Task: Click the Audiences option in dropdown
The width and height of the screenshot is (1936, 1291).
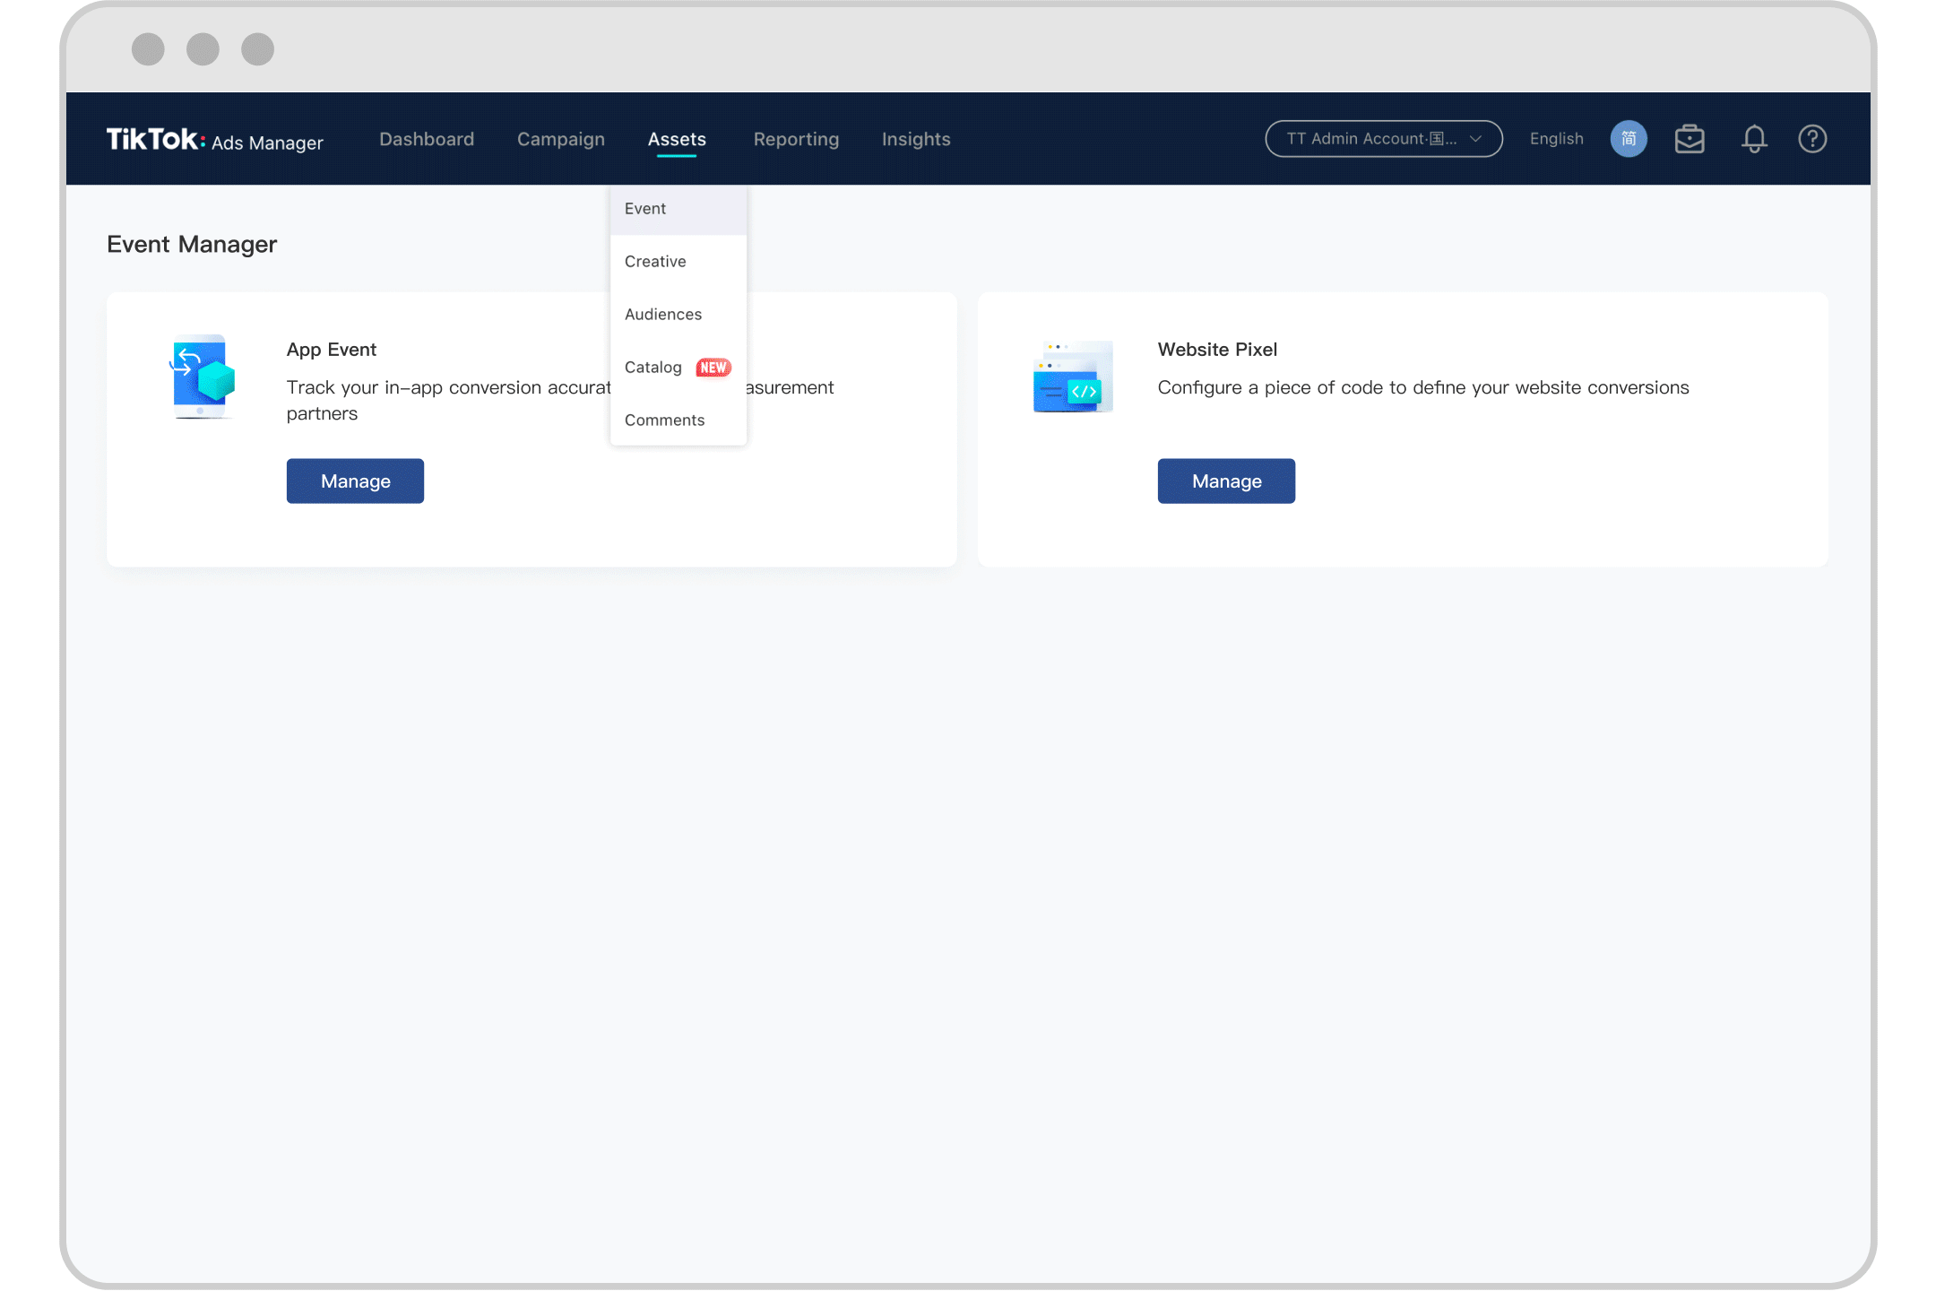Action: (662, 314)
